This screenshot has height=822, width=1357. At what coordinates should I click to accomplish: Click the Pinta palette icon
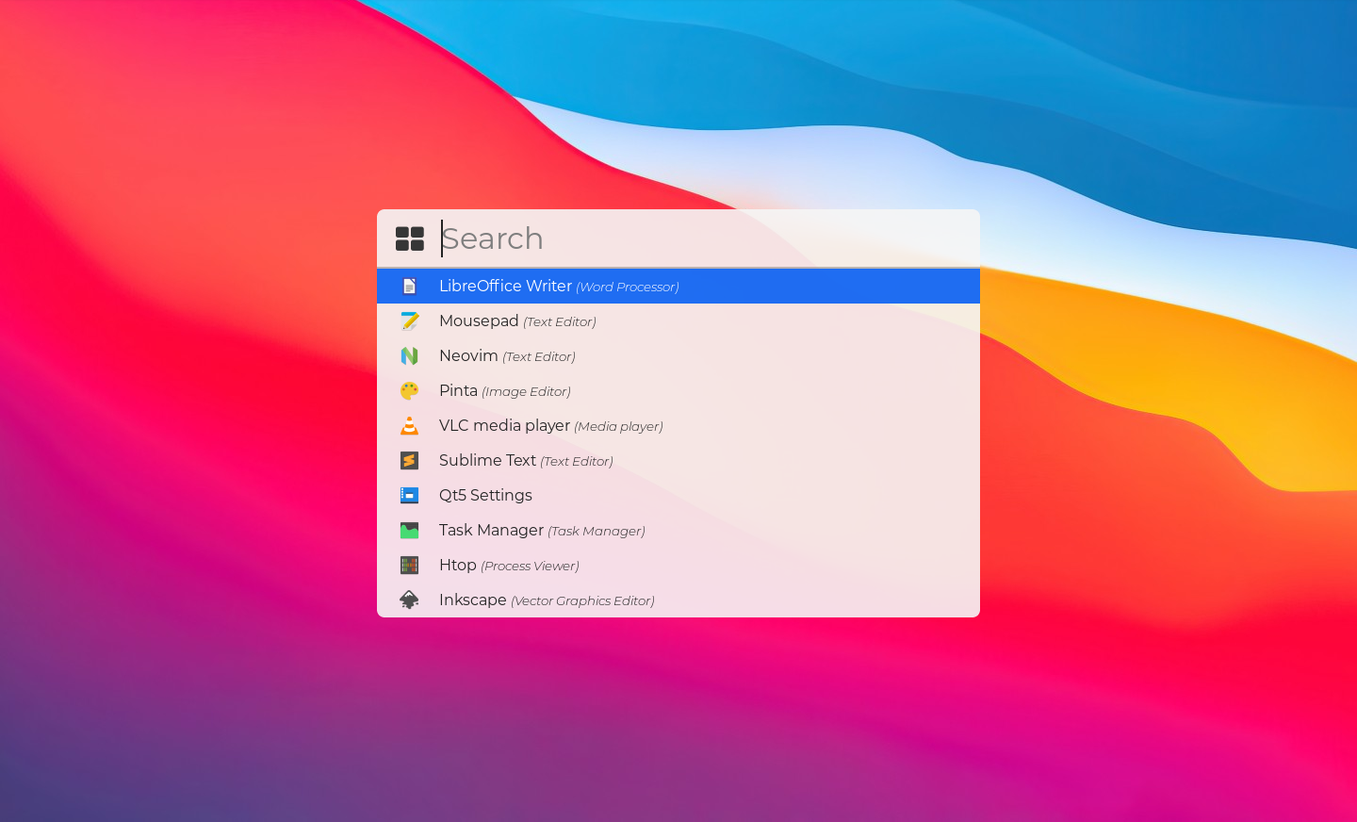click(x=409, y=390)
